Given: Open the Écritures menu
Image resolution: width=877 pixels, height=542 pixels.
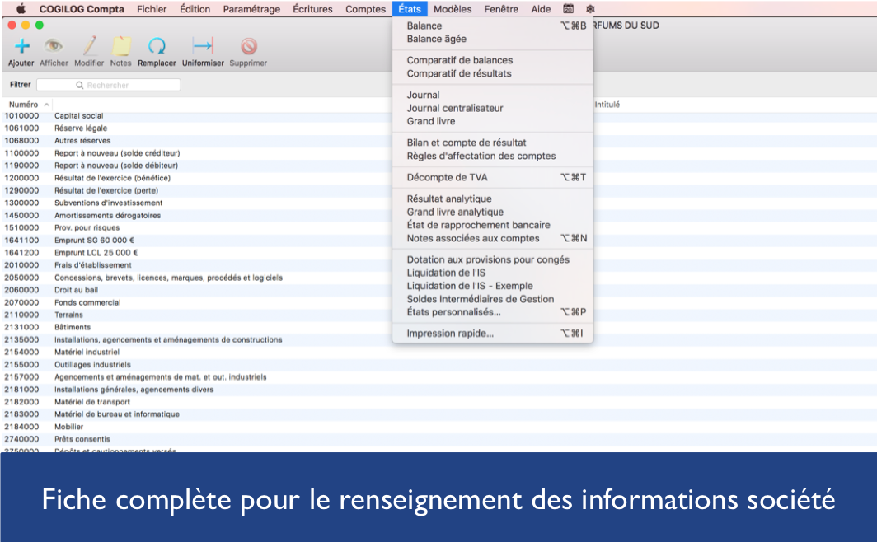Looking at the screenshot, I should coord(312,9).
